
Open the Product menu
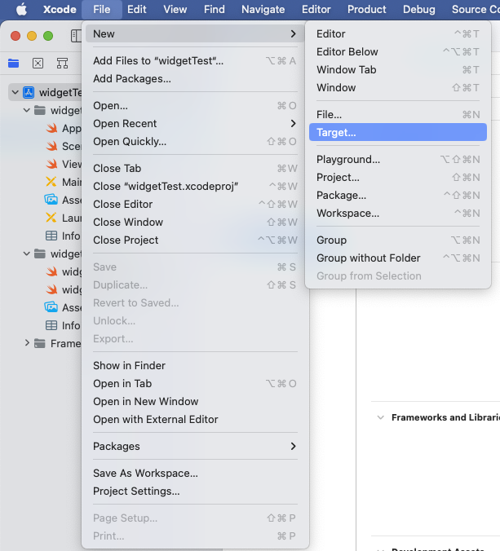[x=367, y=10]
